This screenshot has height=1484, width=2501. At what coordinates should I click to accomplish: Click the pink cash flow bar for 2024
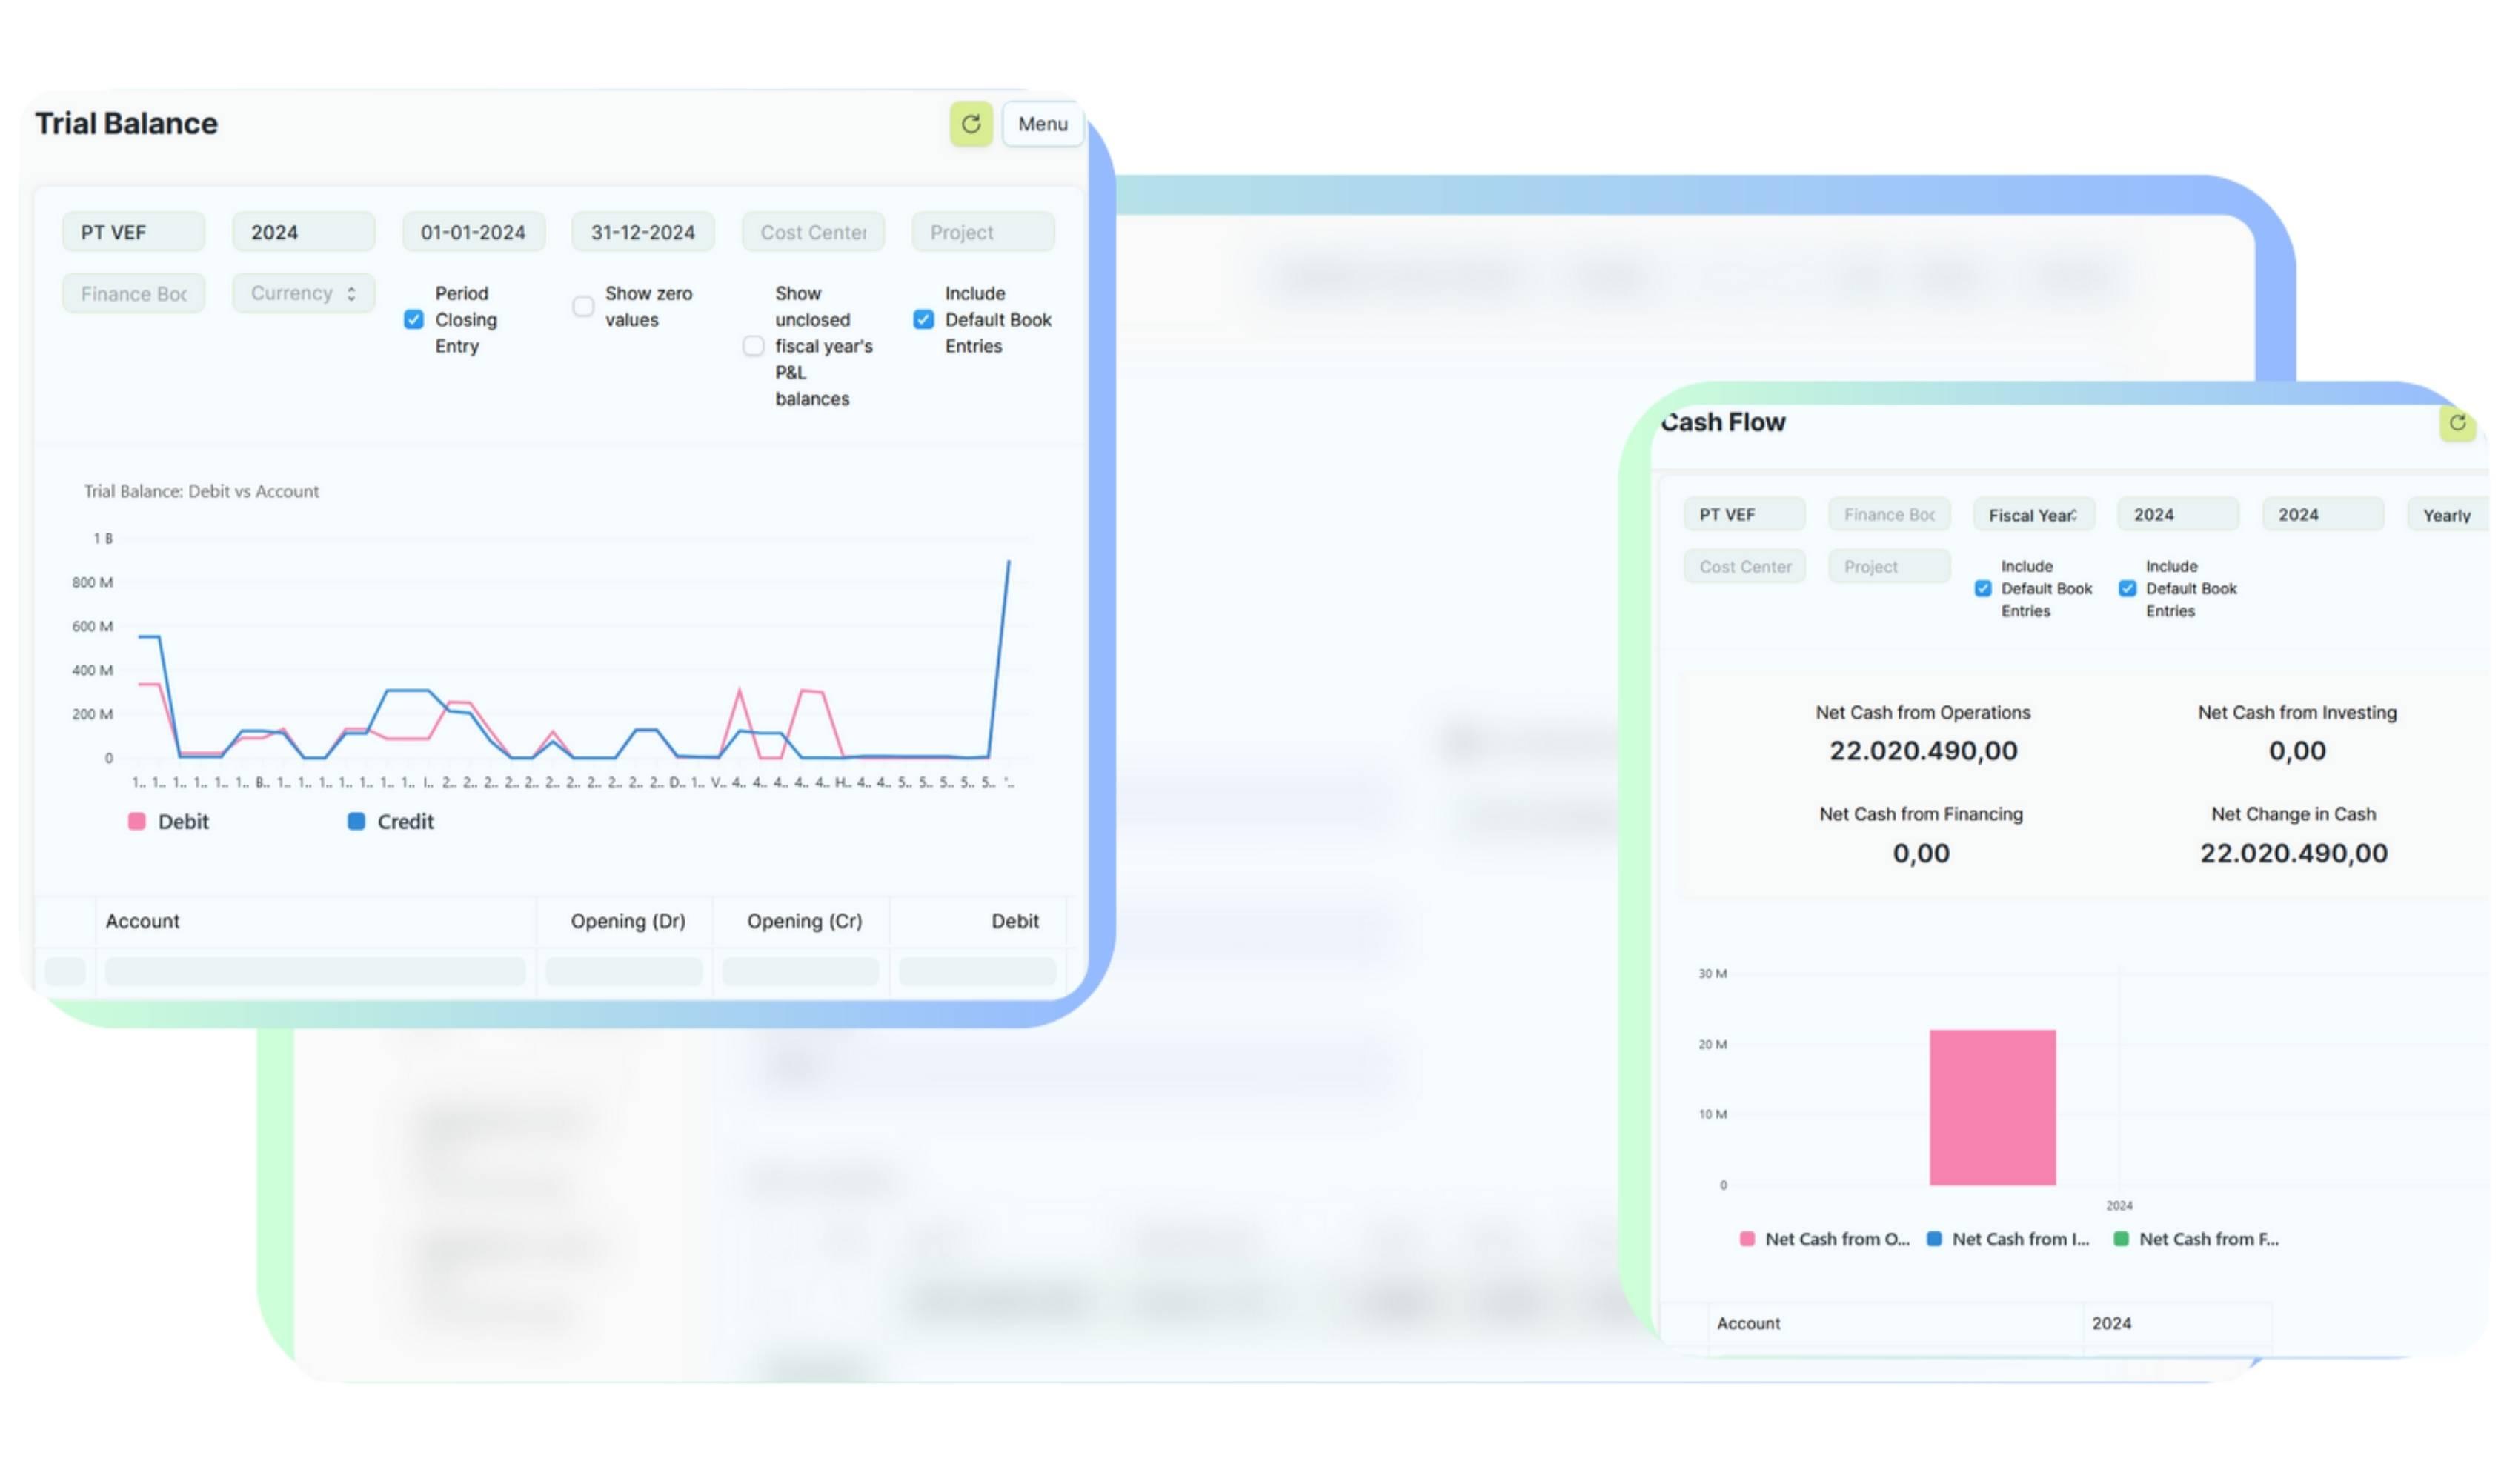pyautogui.click(x=1991, y=1107)
